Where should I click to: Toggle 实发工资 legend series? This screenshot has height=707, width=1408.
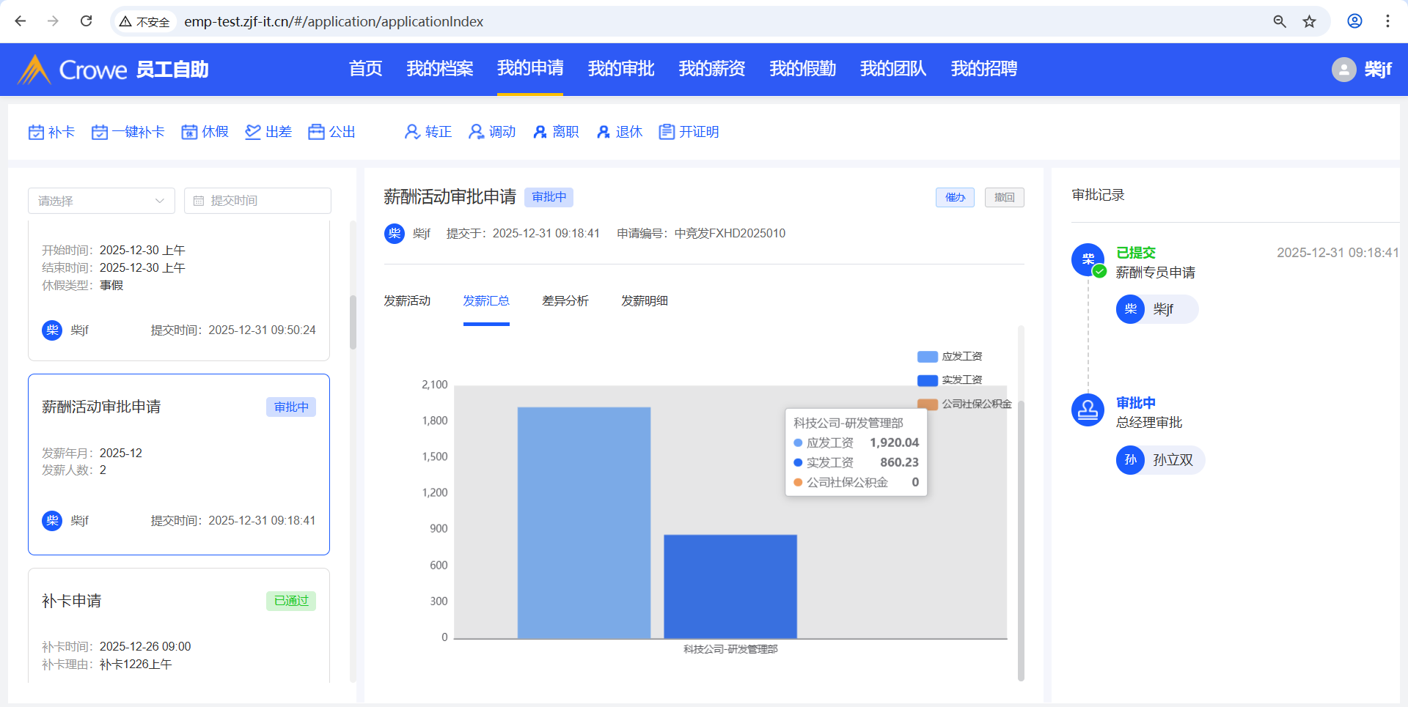point(927,380)
